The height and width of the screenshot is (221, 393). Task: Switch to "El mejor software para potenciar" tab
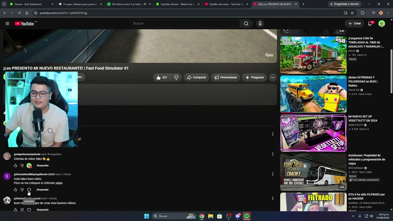pyautogui.click(x=80, y=4)
